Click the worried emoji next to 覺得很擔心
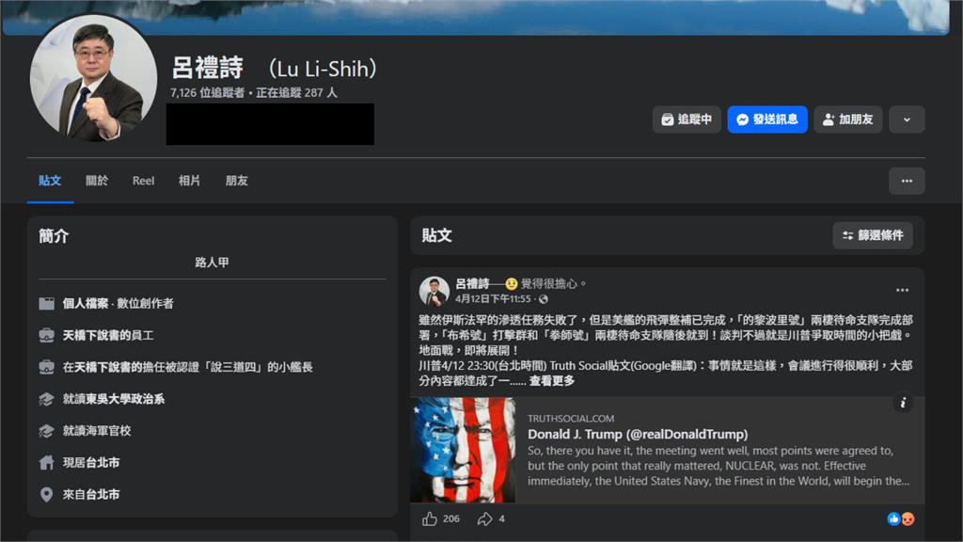The height and width of the screenshot is (542, 963). [513, 283]
